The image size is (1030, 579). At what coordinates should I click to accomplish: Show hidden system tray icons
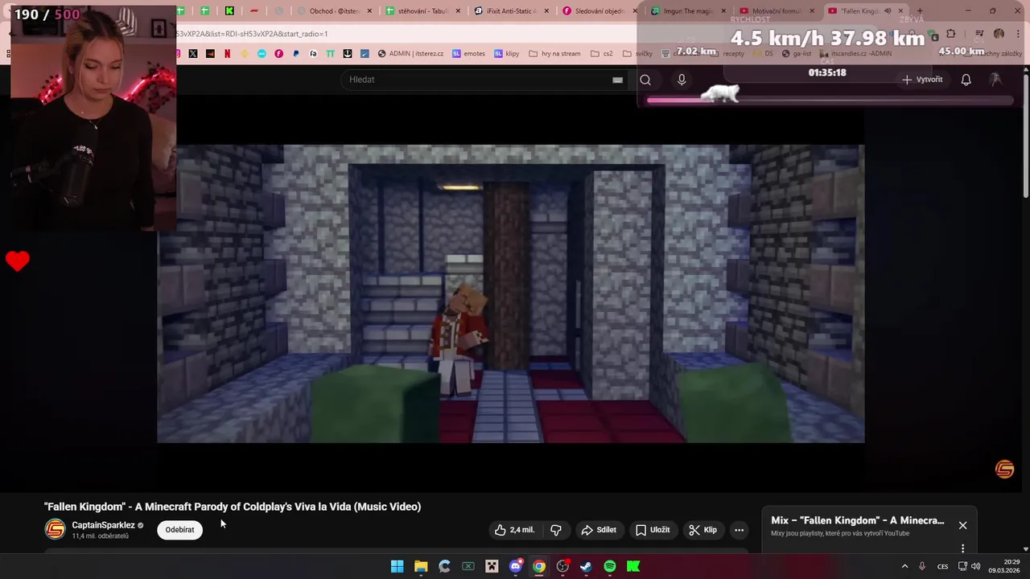(904, 566)
